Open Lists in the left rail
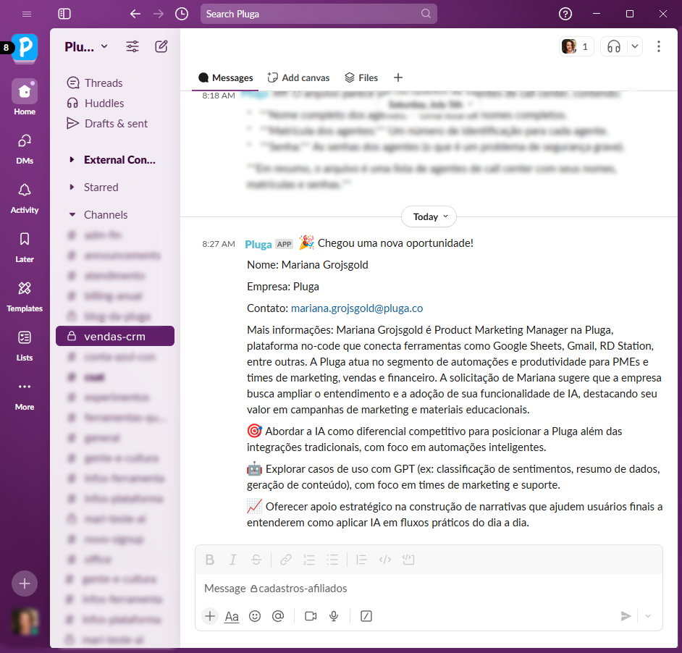Viewport: 682px width, 653px height. [x=25, y=345]
